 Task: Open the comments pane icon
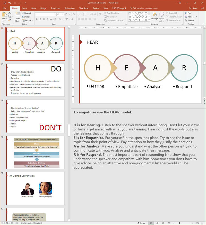(x=202, y=8)
